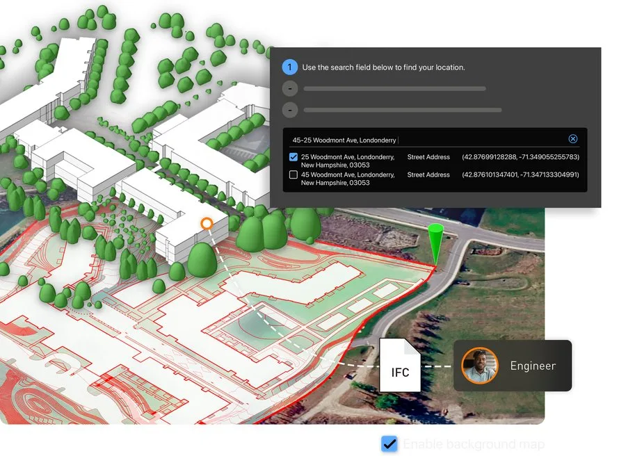
Task: Check the 25 Woodmont Ave result checkbox
Action: click(x=294, y=157)
